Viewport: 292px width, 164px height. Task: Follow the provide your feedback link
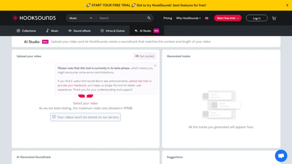tap(104, 83)
